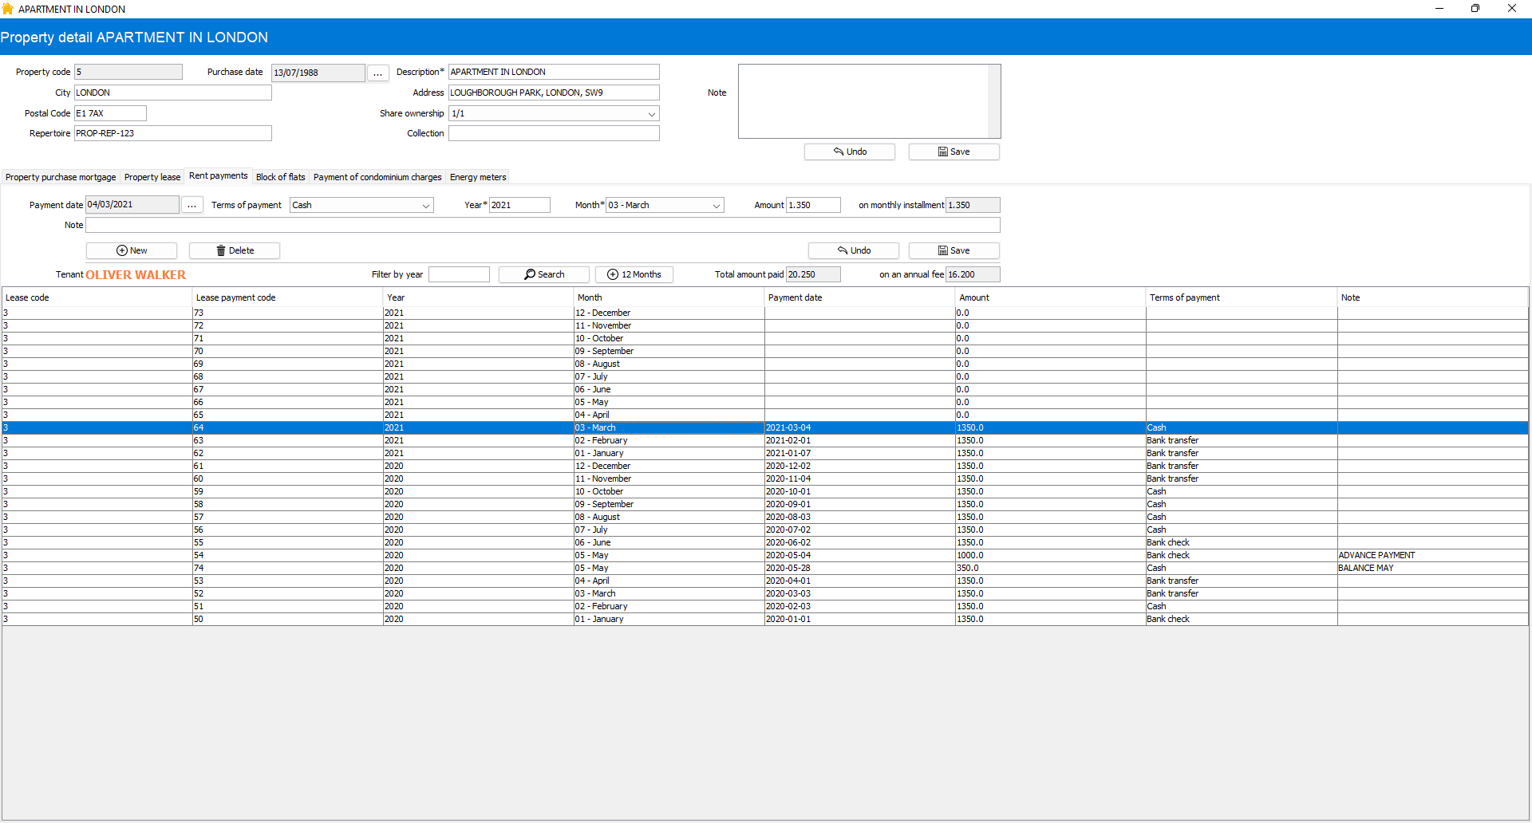This screenshot has width=1532, height=823.
Task: Click the New rent payment button
Action: pos(132,250)
